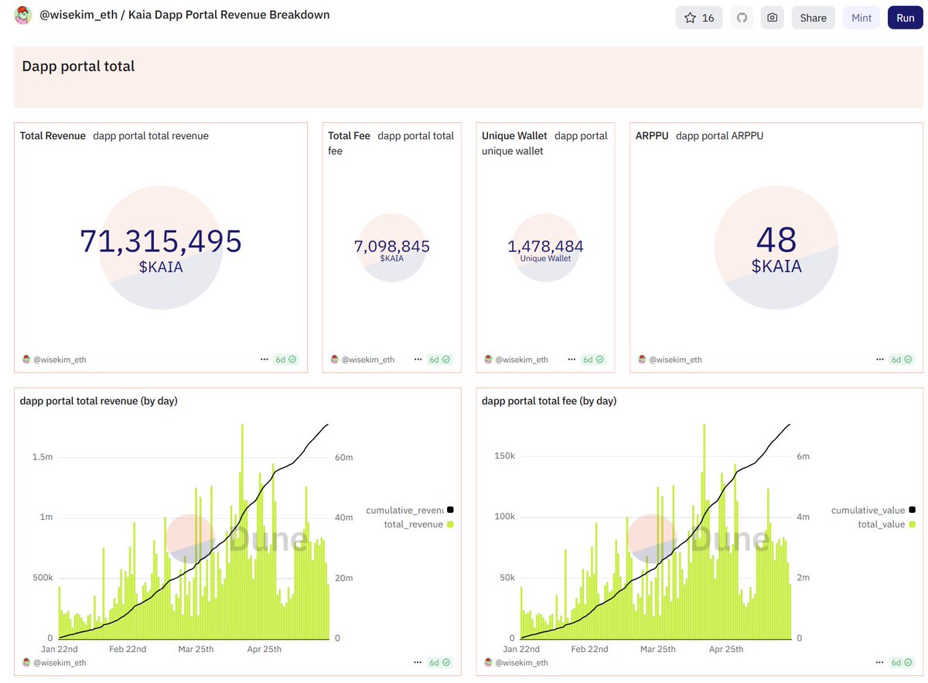Click the 48 $KAIA ARPPU value
The height and width of the screenshot is (683, 928).
[x=776, y=250]
